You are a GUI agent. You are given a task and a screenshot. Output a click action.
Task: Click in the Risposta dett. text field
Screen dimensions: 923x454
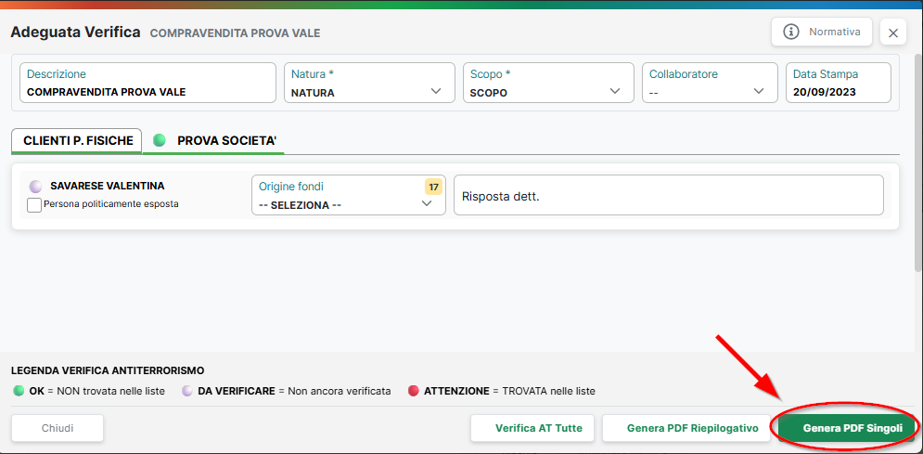point(669,195)
